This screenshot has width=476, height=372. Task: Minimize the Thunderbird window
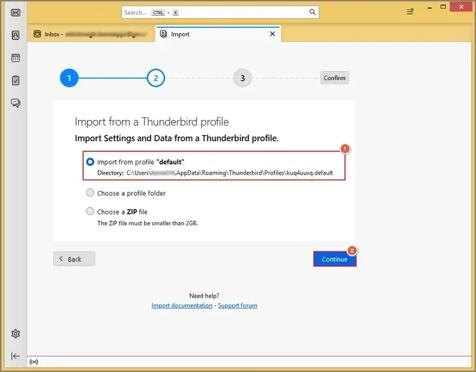pos(430,8)
